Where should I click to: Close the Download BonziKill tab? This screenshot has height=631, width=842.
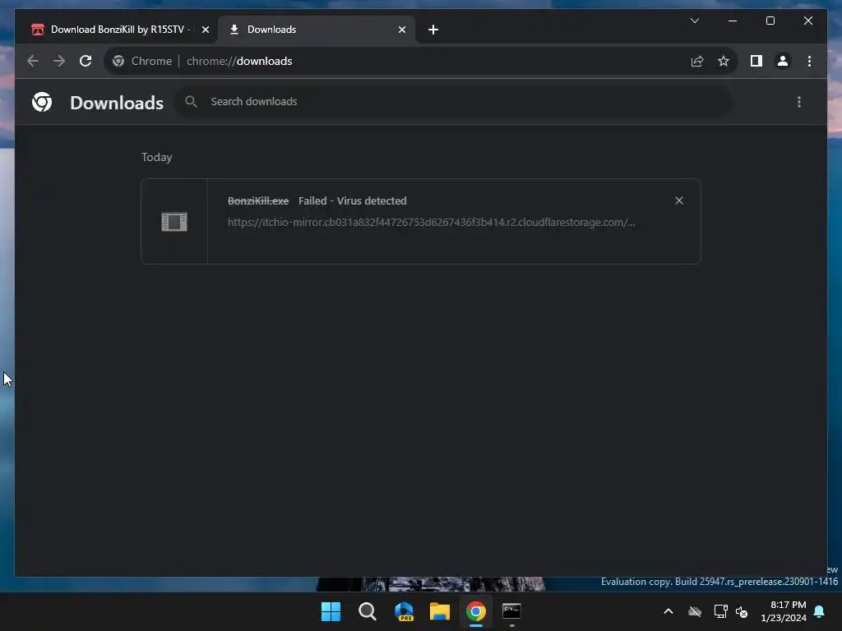pos(205,30)
